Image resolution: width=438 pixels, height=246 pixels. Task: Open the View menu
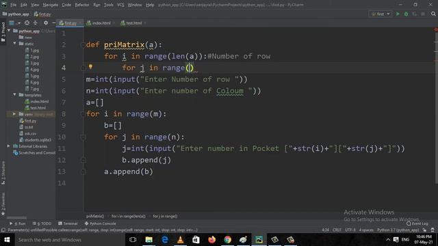tap(35, 5)
